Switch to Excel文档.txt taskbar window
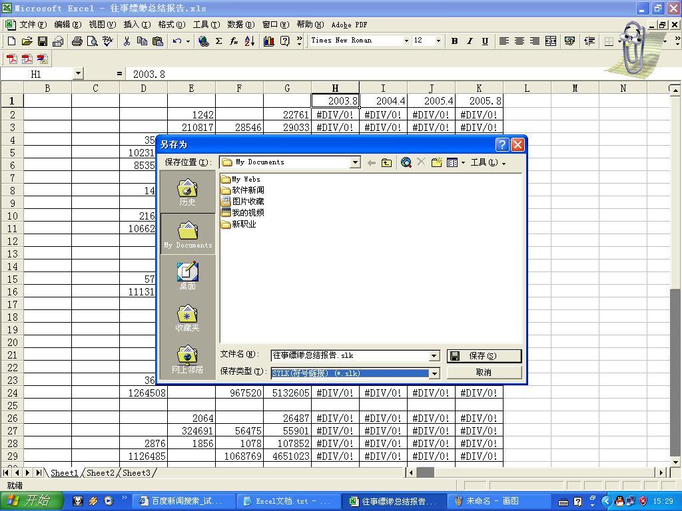This screenshot has width=682, height=511. (x=288, y=501)
